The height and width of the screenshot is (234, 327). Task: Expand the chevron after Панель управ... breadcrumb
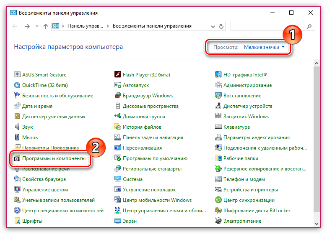(x=108, y=26)
